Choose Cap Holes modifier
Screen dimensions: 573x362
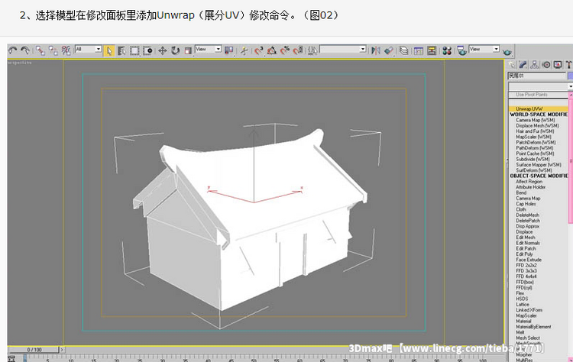coord(526,204)
